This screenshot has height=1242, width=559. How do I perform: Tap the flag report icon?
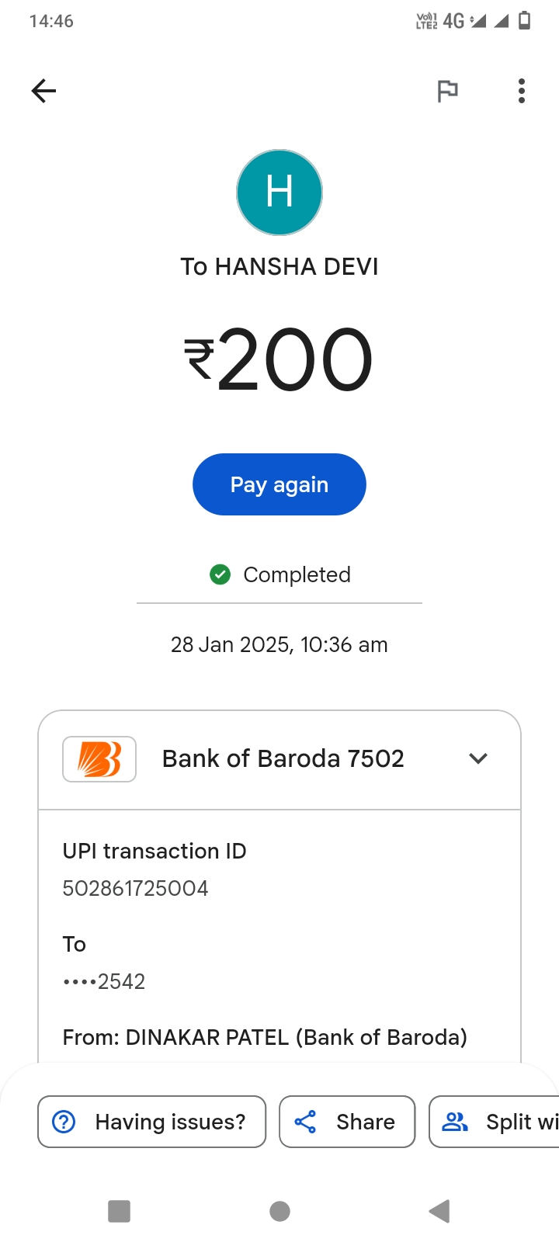coord(447,91)
